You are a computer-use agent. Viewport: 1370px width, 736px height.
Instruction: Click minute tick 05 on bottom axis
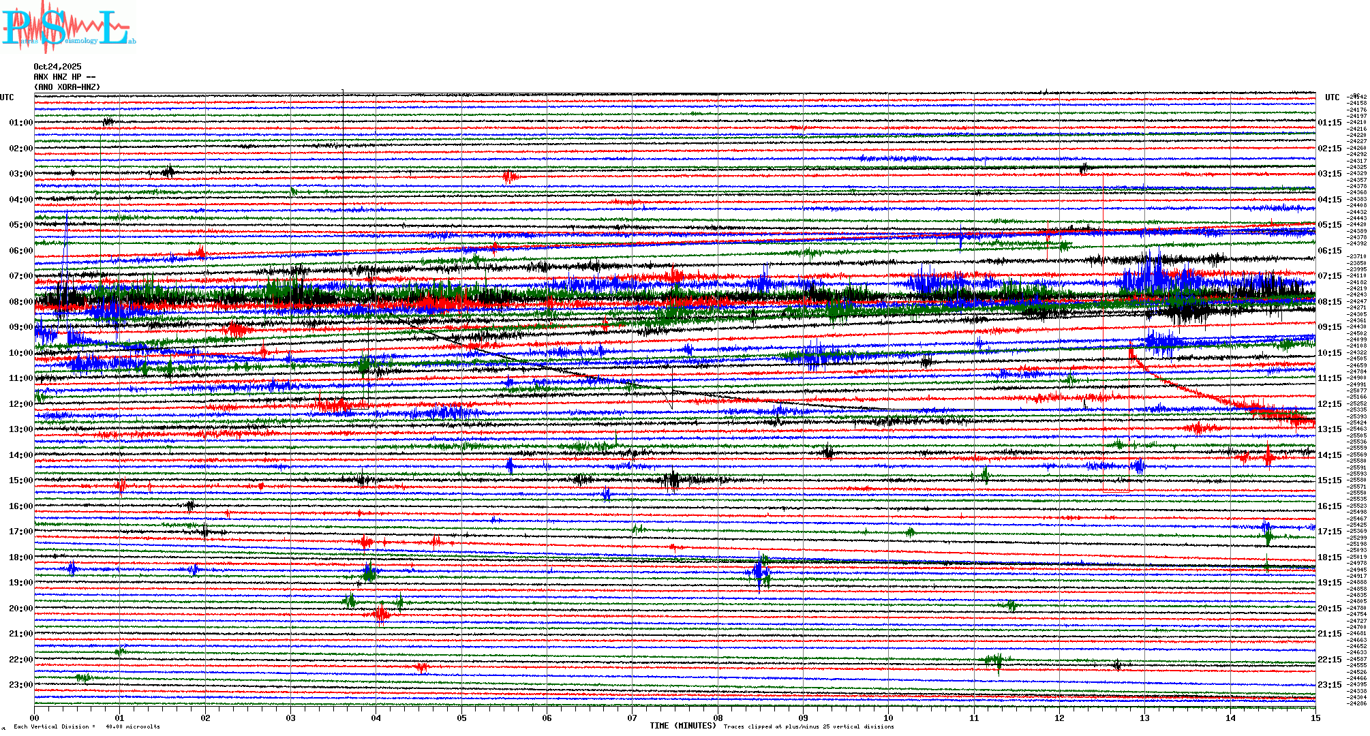pyautogui.click(x=461, y=718)
